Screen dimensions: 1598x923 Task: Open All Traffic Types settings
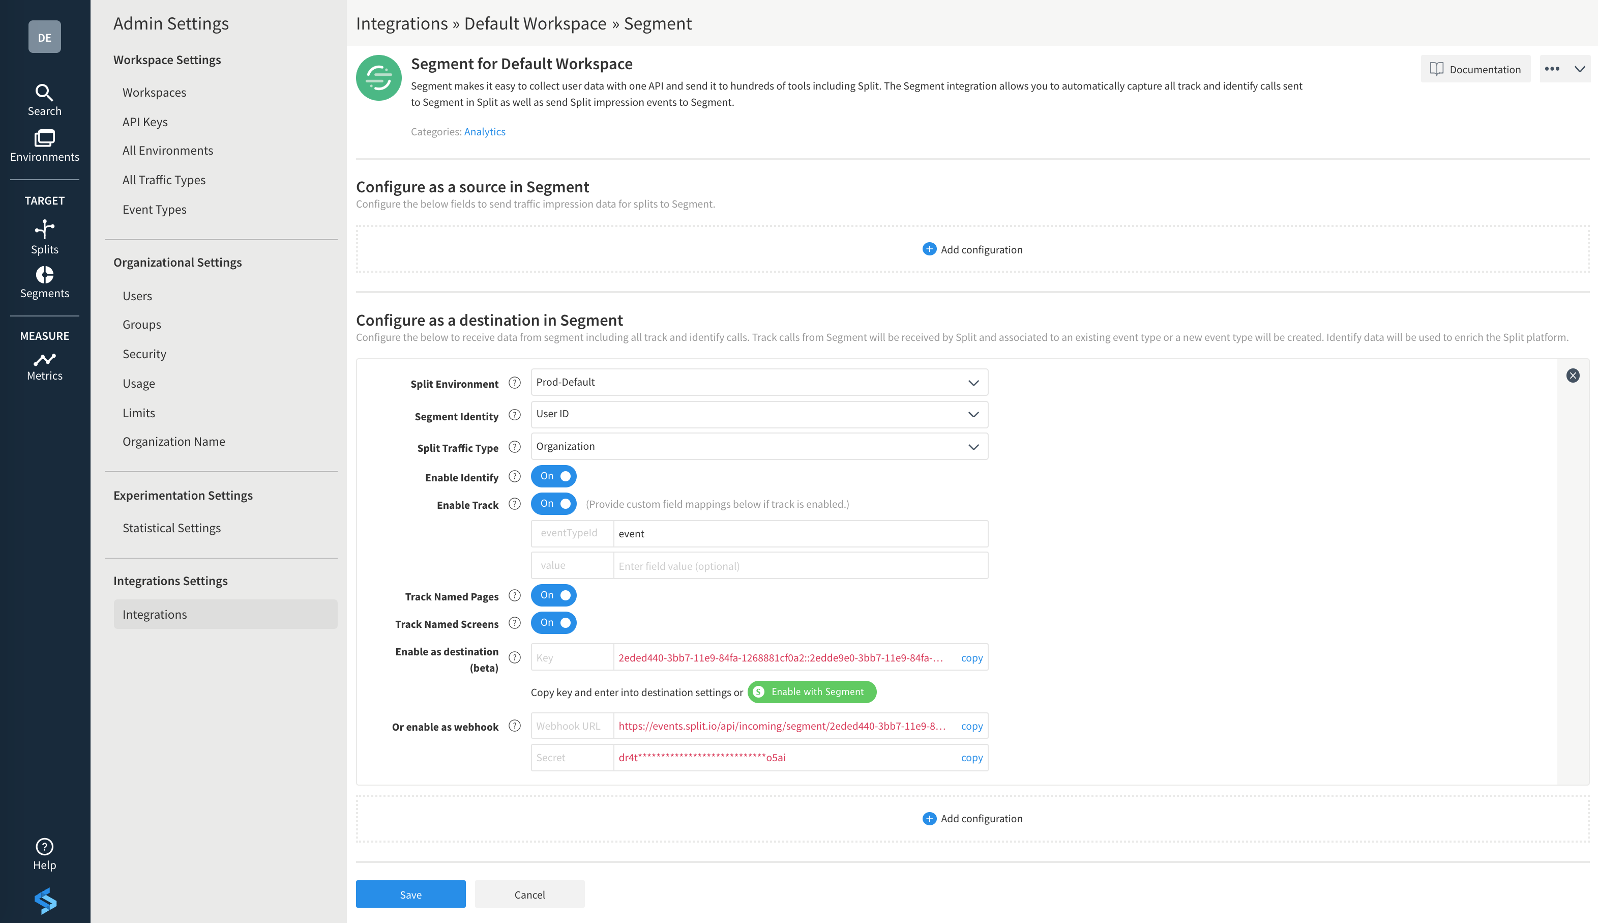tap(164, 180)
